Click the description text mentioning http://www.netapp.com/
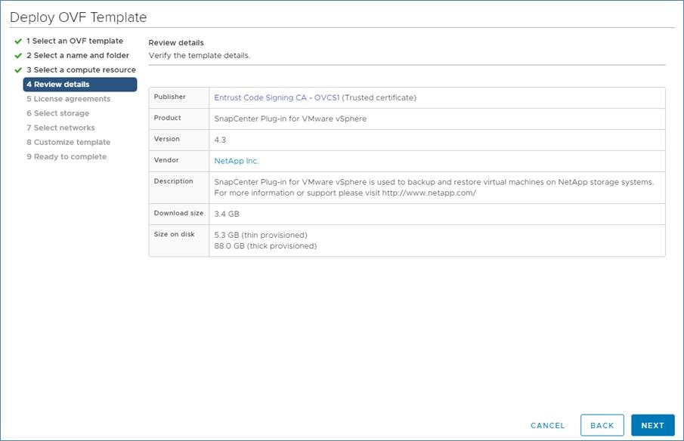 point(434,187)
